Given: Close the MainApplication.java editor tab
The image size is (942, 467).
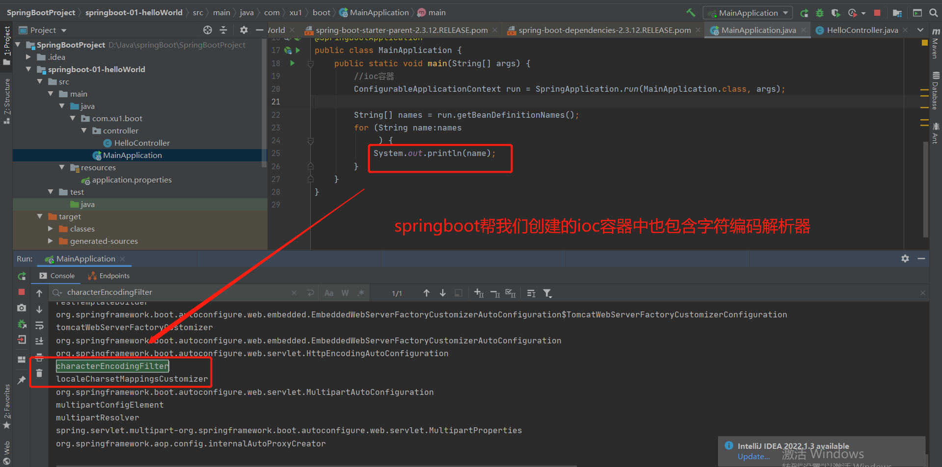Looking at the screenshot, I should [x=804, y=30].
